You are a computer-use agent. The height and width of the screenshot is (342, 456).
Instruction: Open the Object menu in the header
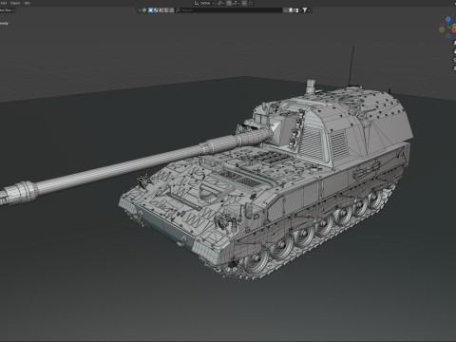click(x=15, y=3)
